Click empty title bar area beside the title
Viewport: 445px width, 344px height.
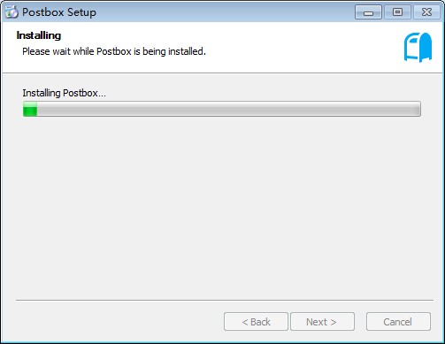tap(224, 12)
